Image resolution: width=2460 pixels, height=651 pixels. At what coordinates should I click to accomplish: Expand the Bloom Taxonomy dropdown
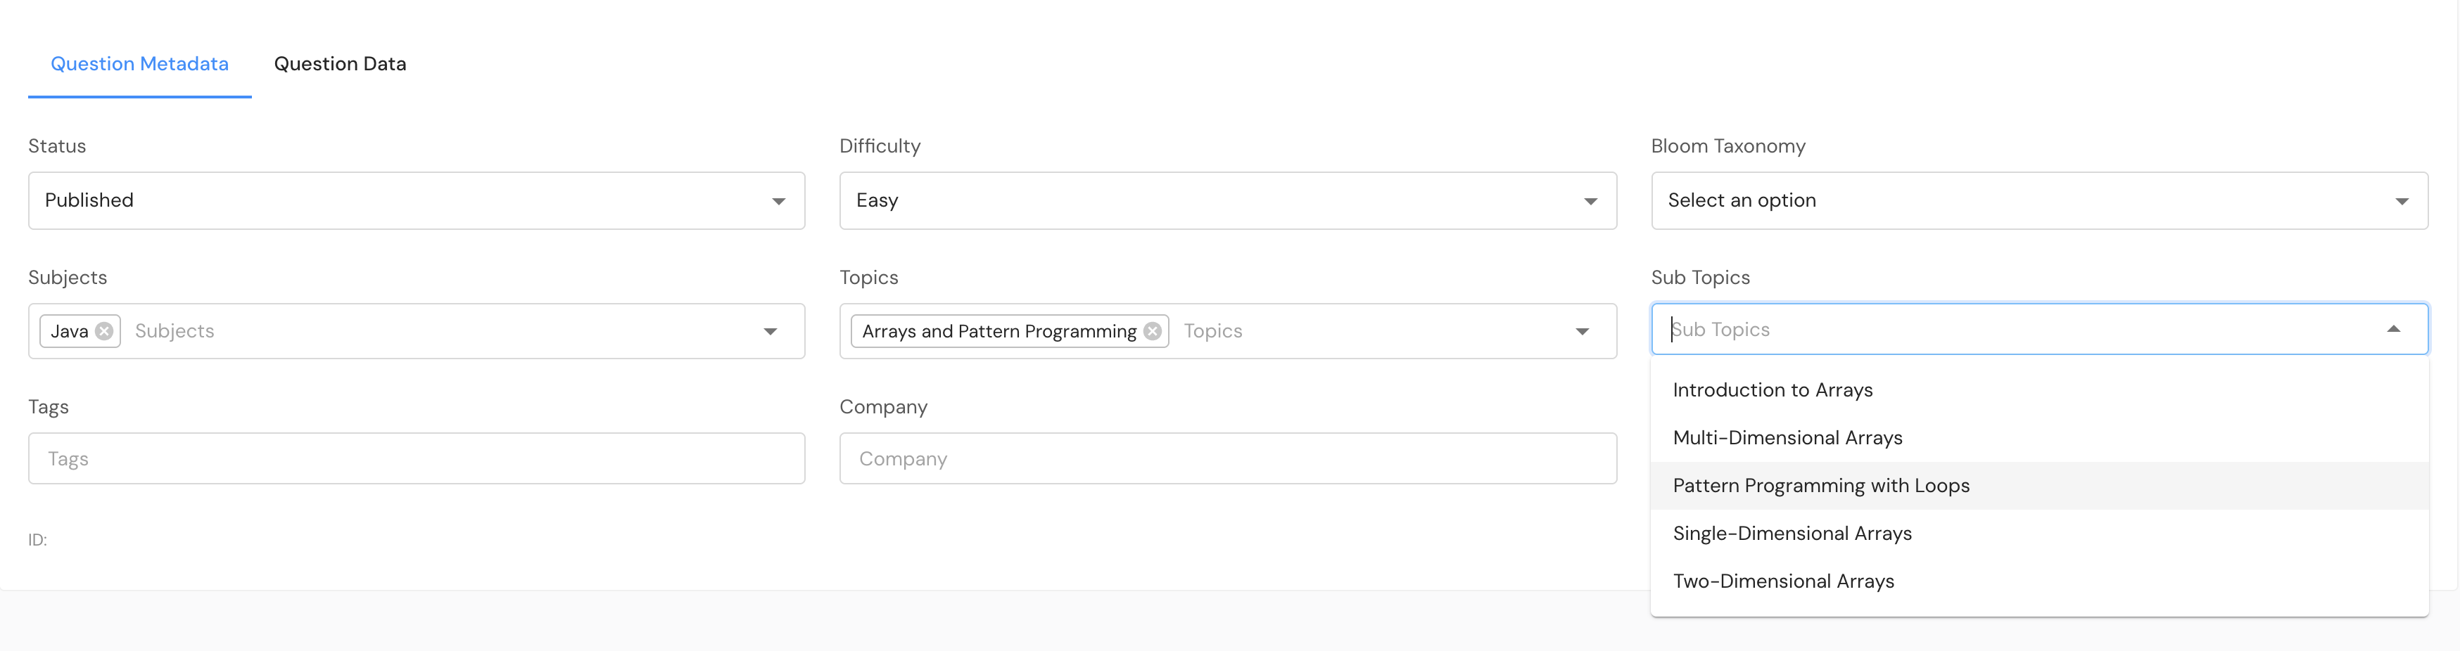2401,200
